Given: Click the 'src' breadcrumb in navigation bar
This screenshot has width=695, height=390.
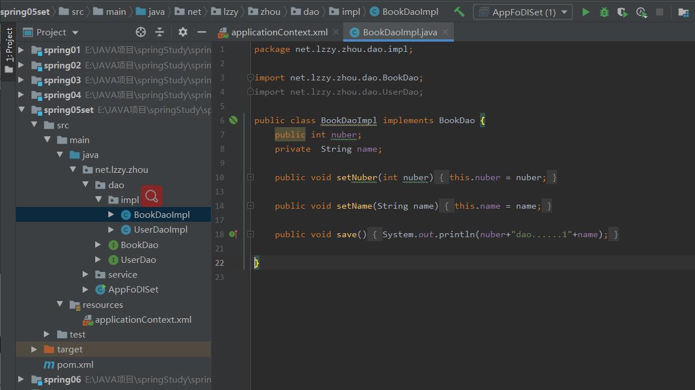Looking at the screenshot, I should coord(78,11).
